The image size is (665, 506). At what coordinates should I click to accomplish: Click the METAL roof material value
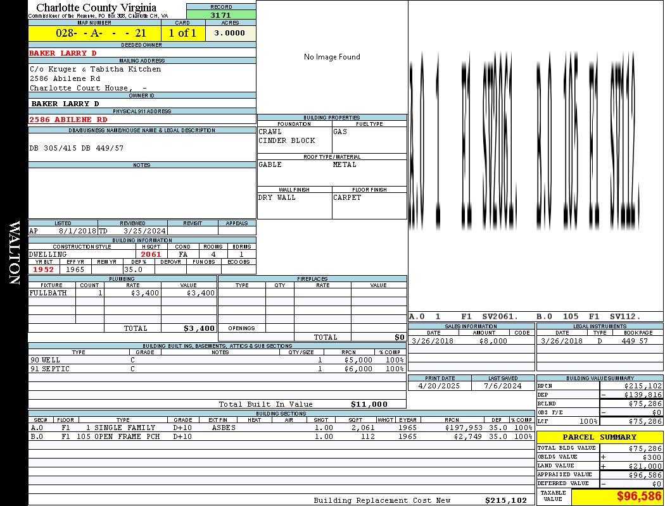[345, 164]
